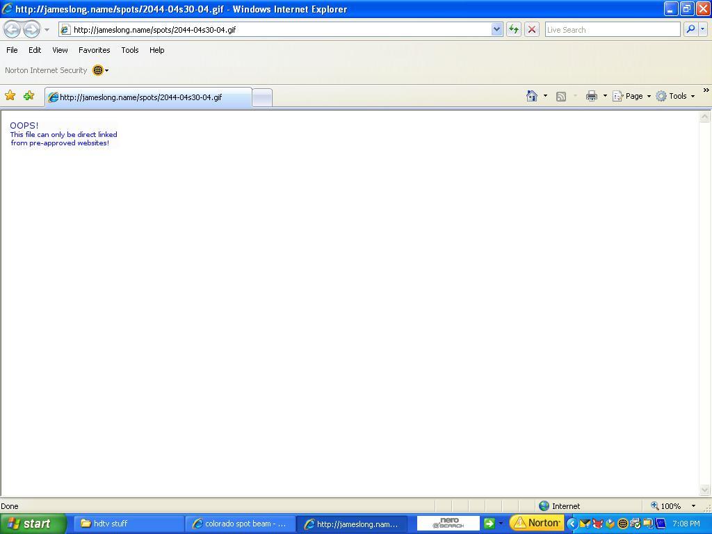The height and width of the screenshot is (534, 712).
Task: Expand the Nero Search dropdown arrow
Action: click(x=501, y=523)
